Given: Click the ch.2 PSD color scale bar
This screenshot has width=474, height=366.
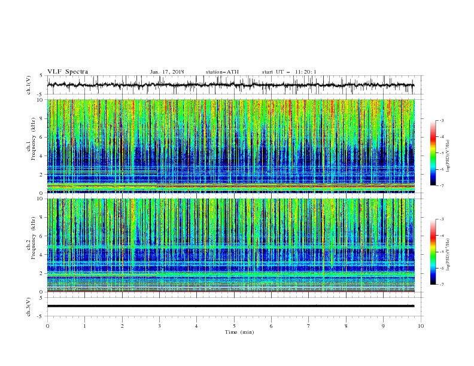Looking at the screenshot, I should (433, 252).
